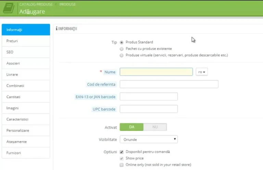
Task: Open the Combinatii tab
Action: coord(26,86)
